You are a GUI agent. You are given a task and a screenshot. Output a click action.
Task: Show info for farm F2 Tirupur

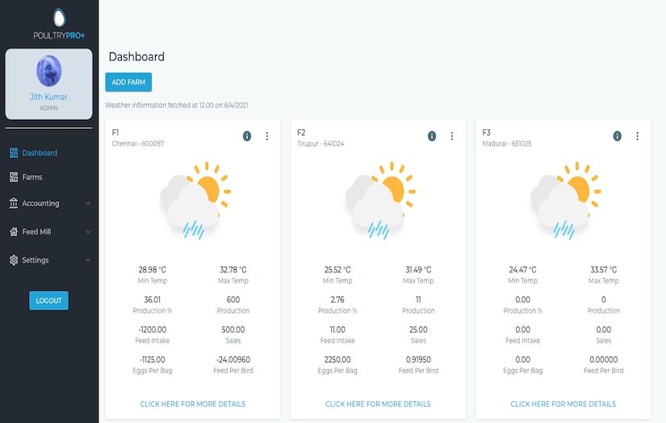(x=432, y=136)
